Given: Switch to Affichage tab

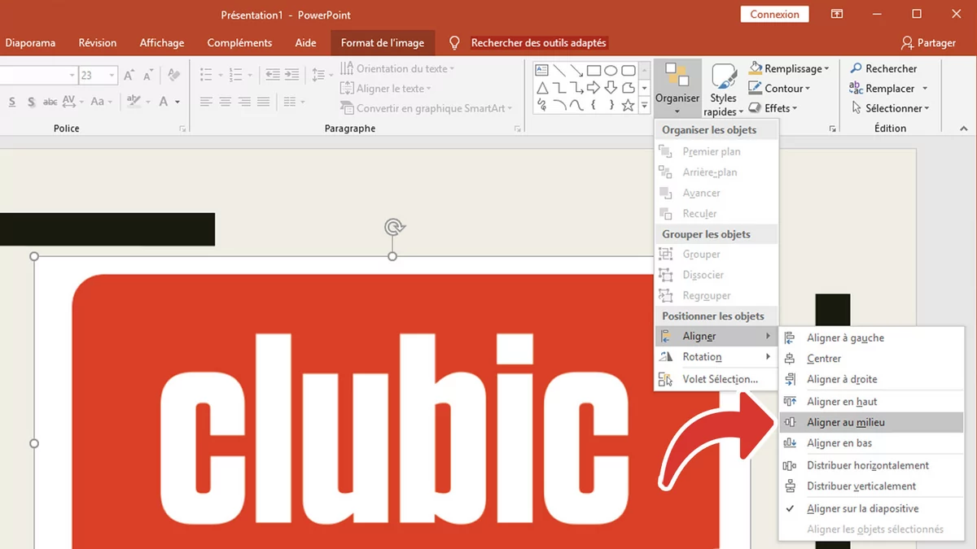Looking at the screenshot, I should (162, 43).
